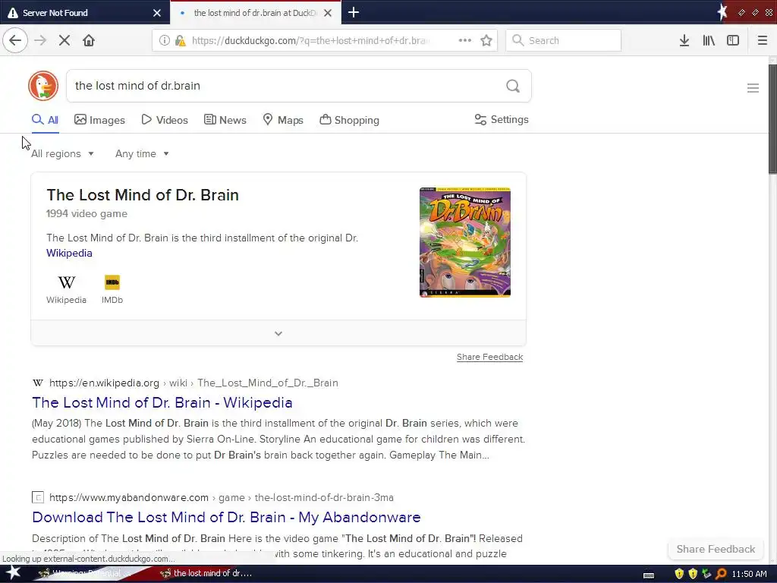
Task: Click the myabandonware.com result URL
Action: click(x=222, y=497)
